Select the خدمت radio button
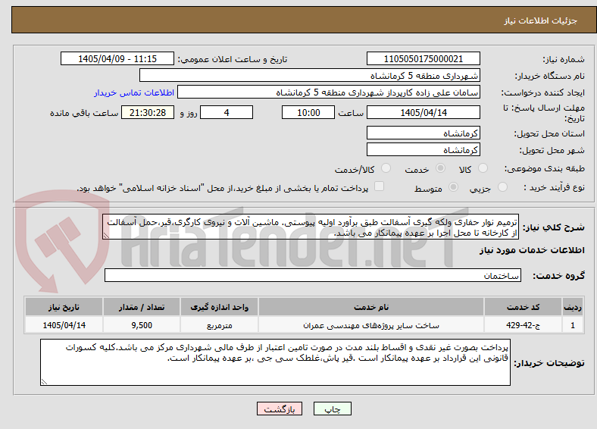The image size is (597, 429). 440,168
